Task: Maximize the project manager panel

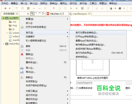Action: tap(43, 13)
